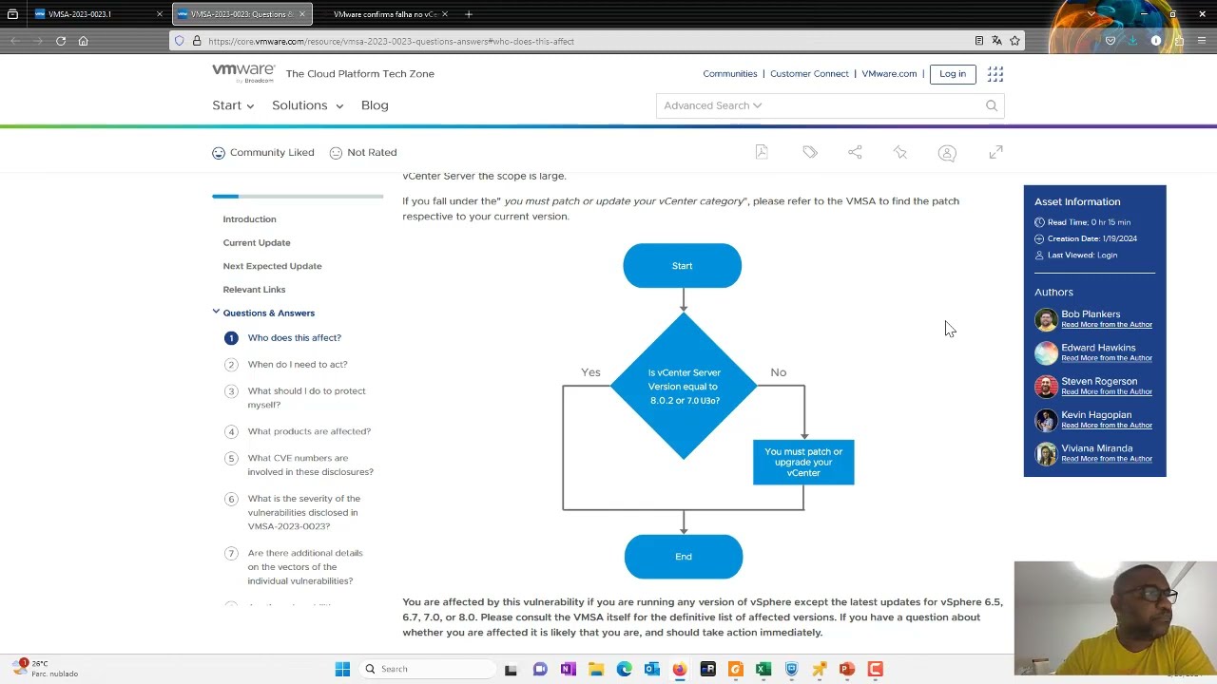
Task: Select 'Are there additional details on the vectors'
Action: click(x=305, y=567)
